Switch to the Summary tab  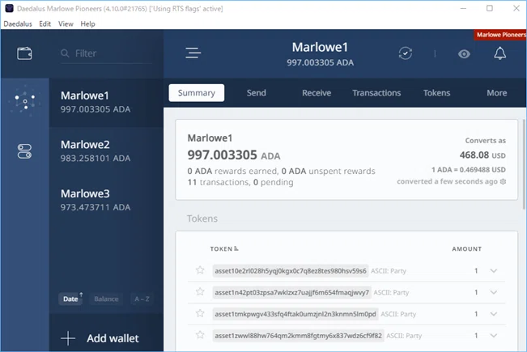[x=196, y=93]
